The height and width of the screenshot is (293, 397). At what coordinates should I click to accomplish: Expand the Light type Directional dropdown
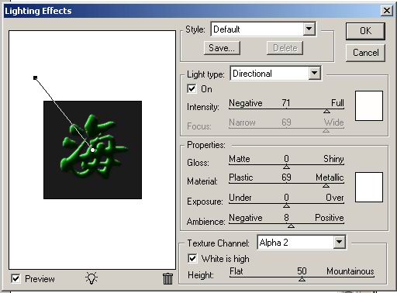click(x=275, y=74)
